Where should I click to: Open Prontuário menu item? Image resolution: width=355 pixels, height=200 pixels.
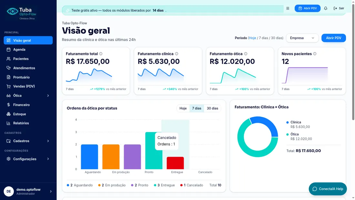point(28,77)
